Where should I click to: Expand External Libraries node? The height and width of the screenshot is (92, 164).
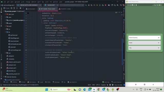[x=4, y=77]
